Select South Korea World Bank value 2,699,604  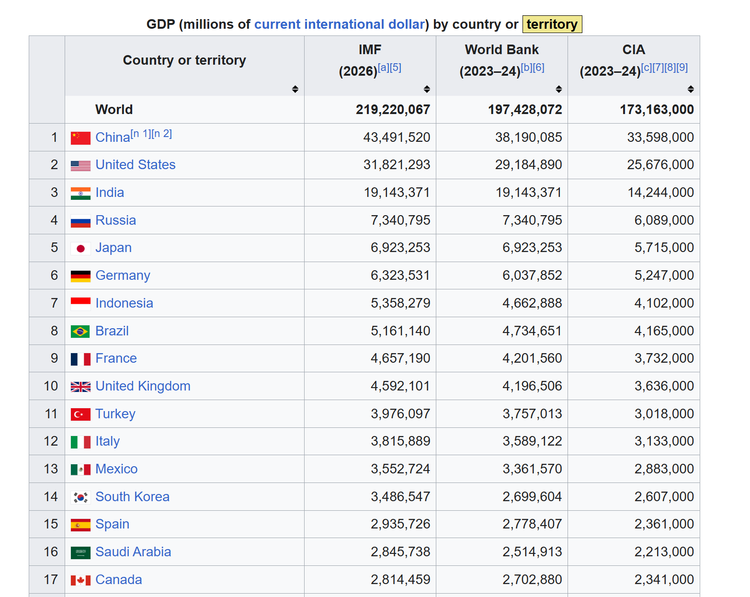click(x=532, y=497)
